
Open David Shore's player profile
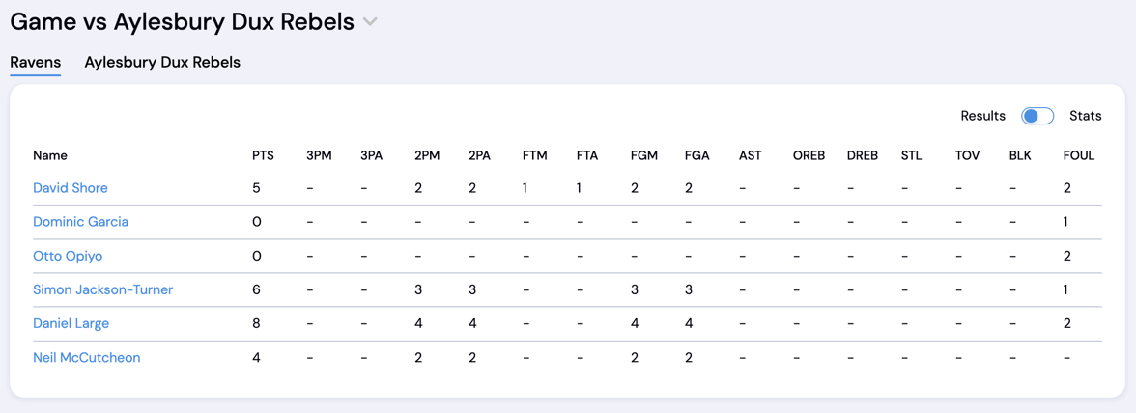(71, 188)
